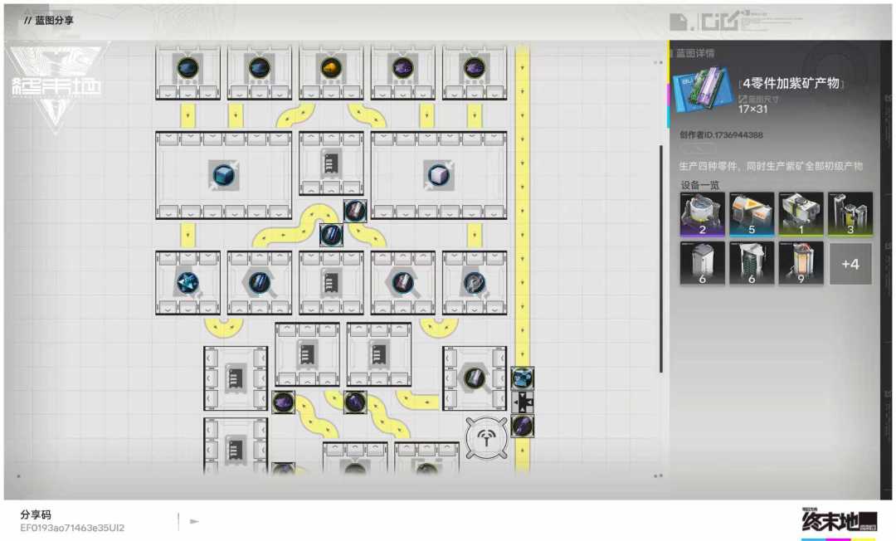Open the device tile with count 1

(x=801, y=214)
